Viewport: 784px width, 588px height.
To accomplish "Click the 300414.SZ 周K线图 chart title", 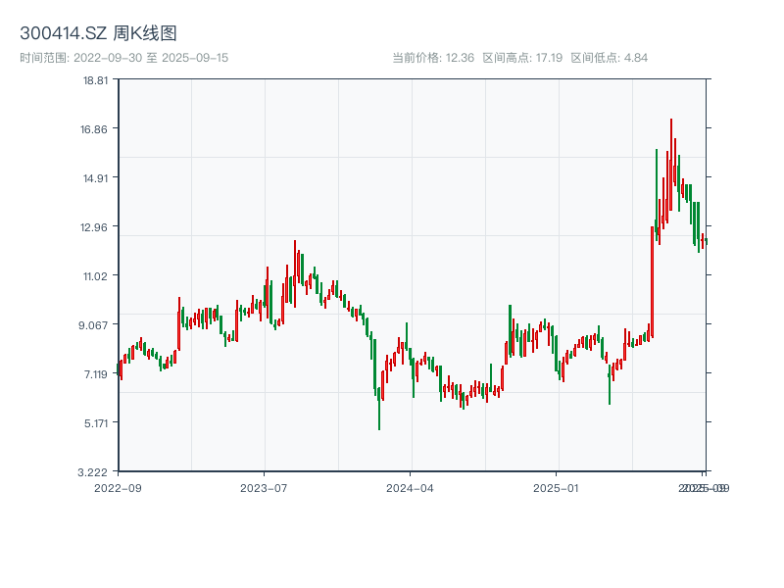I will [x=98, y=34].
